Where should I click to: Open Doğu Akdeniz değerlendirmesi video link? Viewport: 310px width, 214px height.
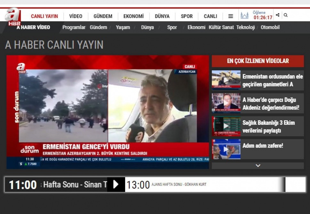(271, 104)
